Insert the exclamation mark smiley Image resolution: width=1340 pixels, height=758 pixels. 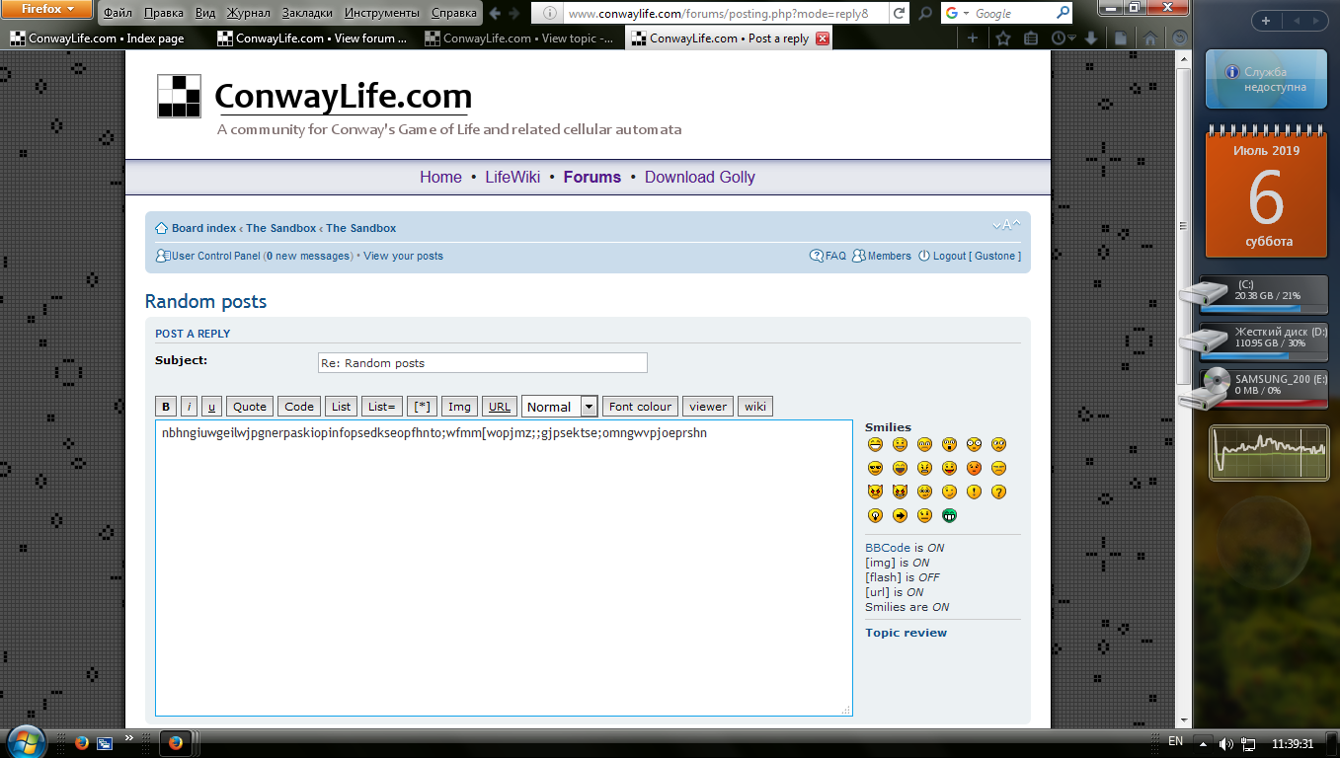point(974,492)
